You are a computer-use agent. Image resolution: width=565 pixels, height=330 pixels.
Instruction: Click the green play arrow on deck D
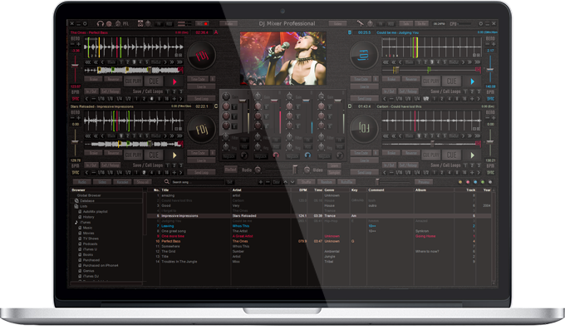pos(473,155)
